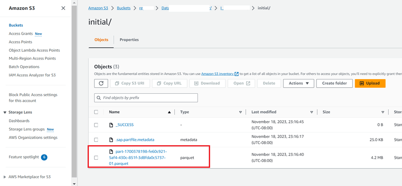
Task: Open Access Points in sidebar
Action: point(21,42)
